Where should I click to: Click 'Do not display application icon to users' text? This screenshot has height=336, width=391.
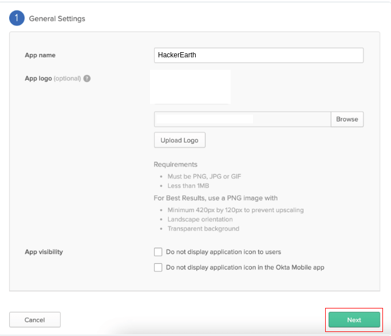223,252
